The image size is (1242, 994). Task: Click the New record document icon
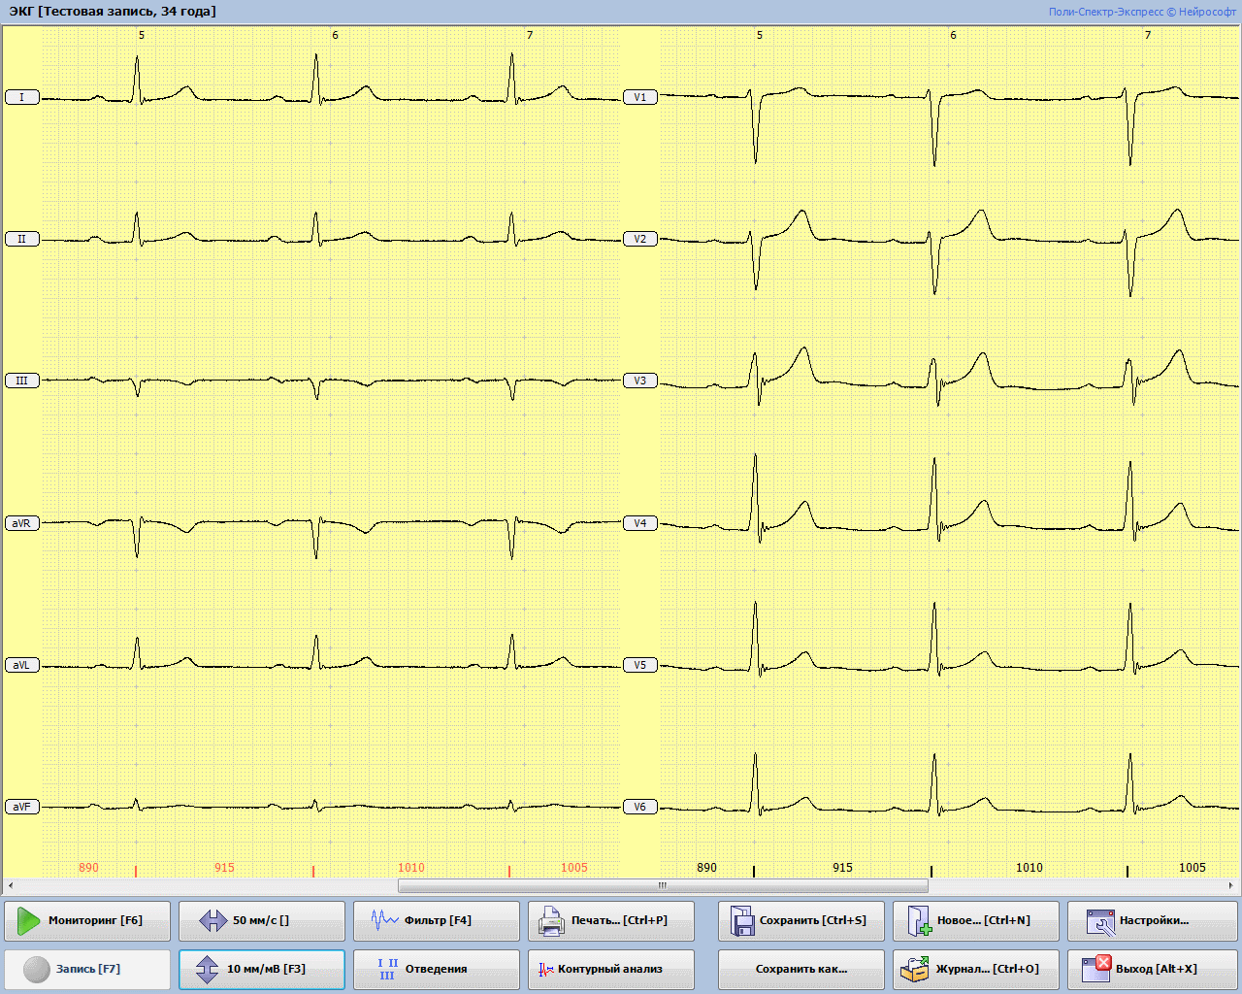pos(918,920)
